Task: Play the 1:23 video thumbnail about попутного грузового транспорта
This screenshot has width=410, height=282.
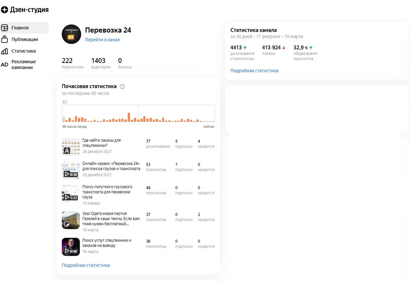Action: click(71, 193)
